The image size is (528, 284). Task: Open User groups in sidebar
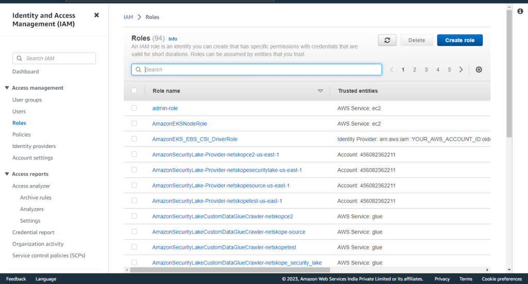tap(27, 100)
